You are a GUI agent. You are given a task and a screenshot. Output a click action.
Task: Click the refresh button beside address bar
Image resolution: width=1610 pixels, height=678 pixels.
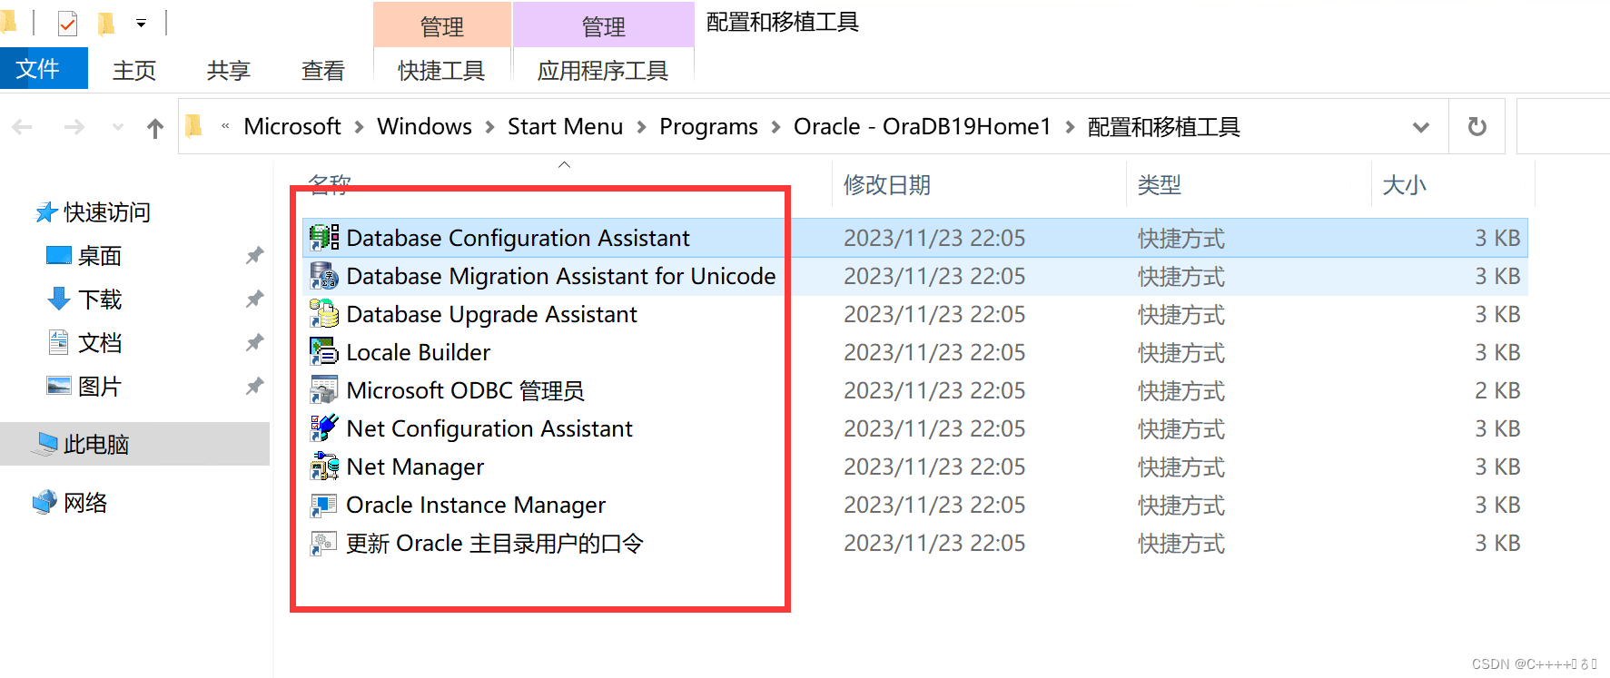[x=1477, y=127]
